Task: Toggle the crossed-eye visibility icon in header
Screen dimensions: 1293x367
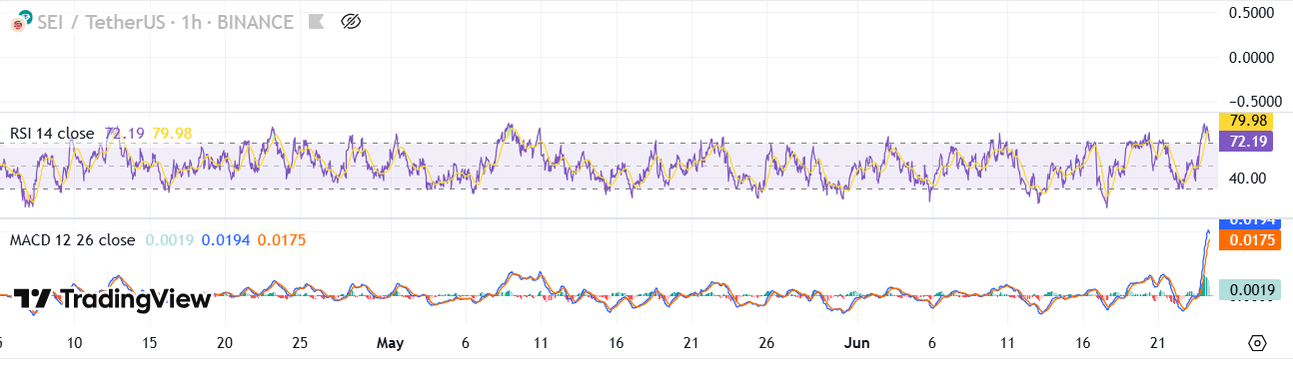Action: click(x=350, y=21)
